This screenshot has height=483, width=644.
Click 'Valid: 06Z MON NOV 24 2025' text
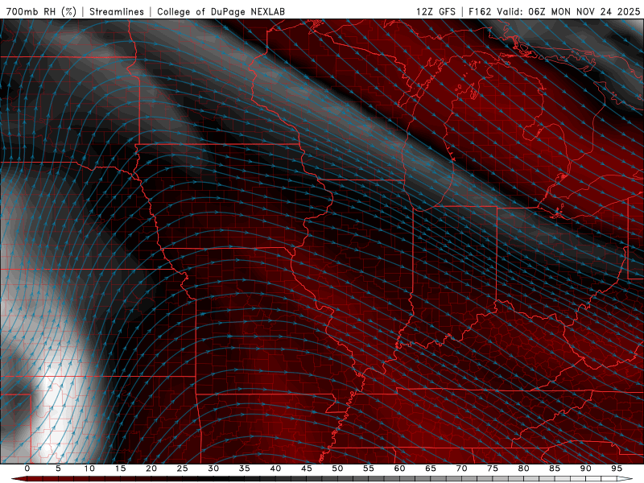tap(568, 11)
